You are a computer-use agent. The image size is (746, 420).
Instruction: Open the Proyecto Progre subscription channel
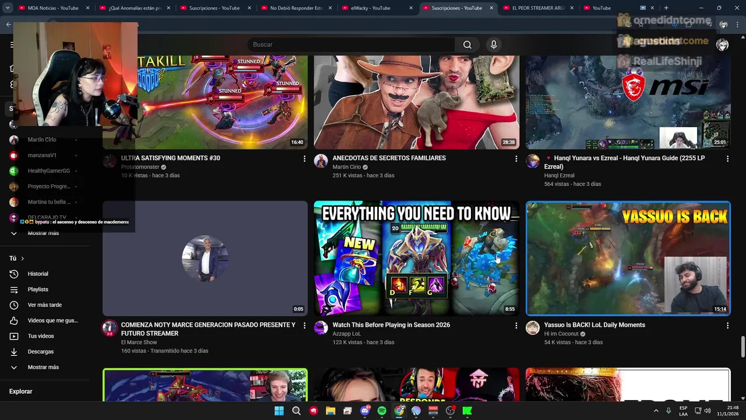click(x=45, y=187)
